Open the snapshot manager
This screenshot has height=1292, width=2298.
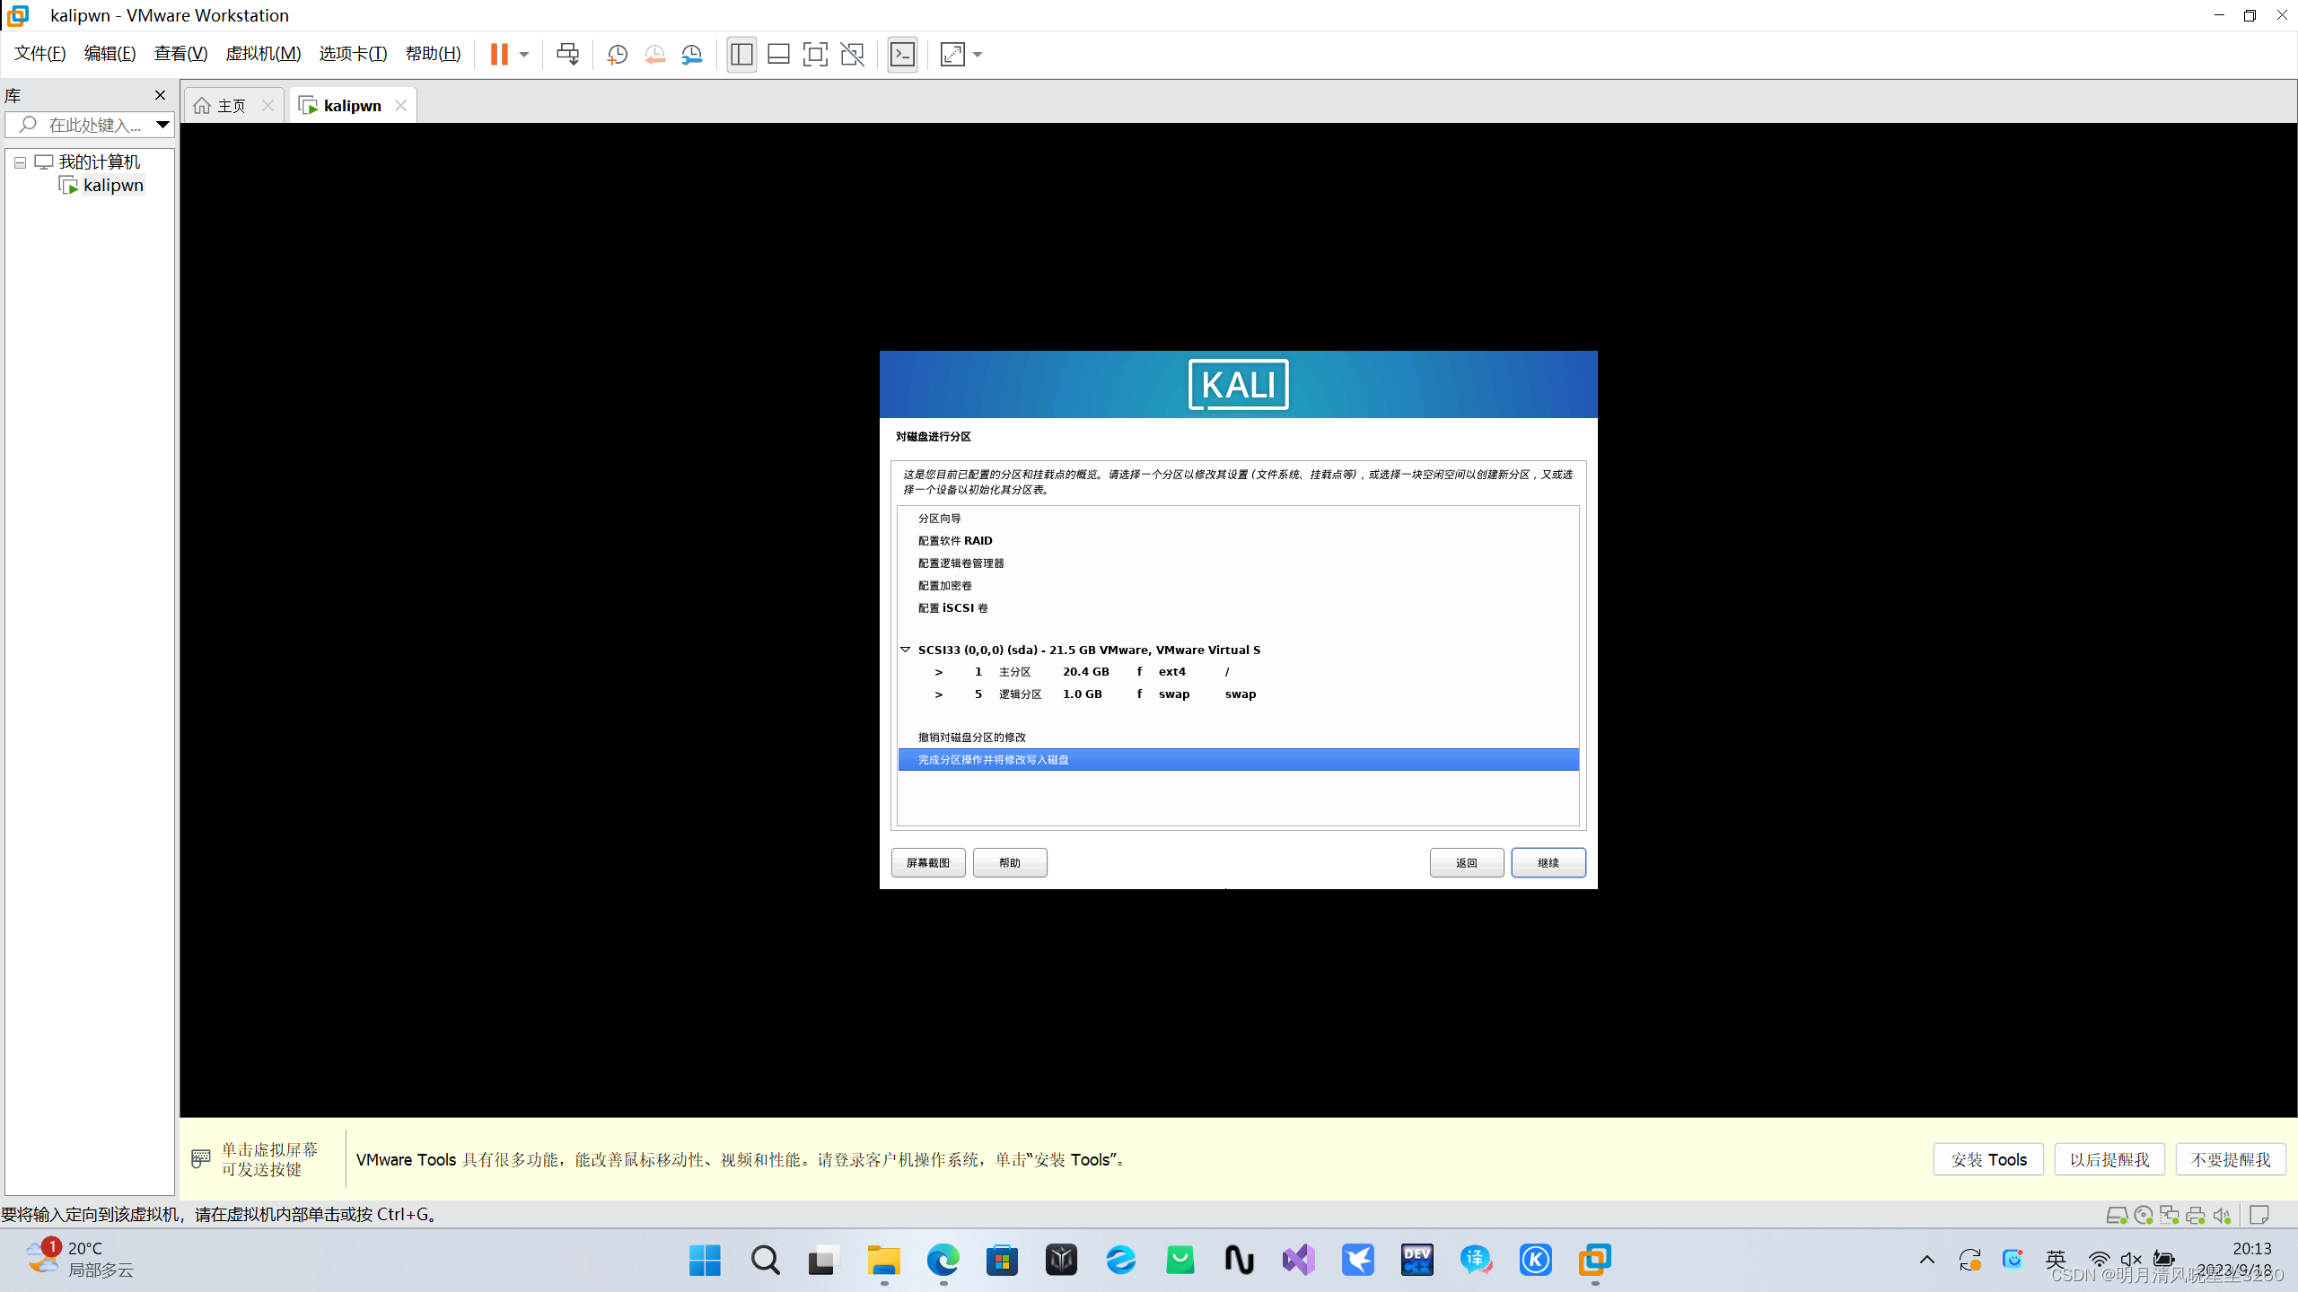(x=692, y=55)
